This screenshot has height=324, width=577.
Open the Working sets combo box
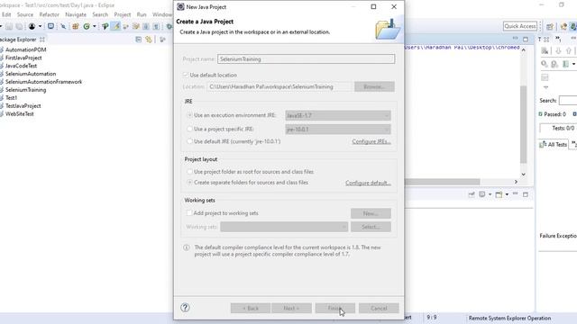(x=284, y=227)
